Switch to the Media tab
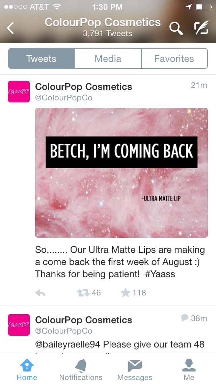216x384 pixels. pyautogui.click(x=108, y=58)
